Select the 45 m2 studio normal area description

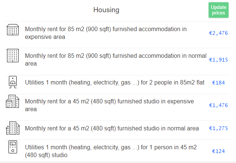tap(112, 129)
